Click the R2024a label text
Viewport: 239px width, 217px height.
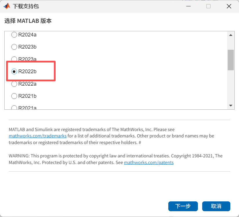pos(27,35)
